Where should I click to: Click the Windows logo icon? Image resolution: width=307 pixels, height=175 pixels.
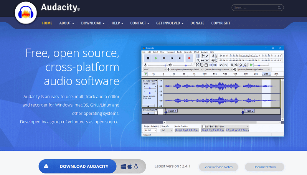pyautogui.click(x=123, y=167)
